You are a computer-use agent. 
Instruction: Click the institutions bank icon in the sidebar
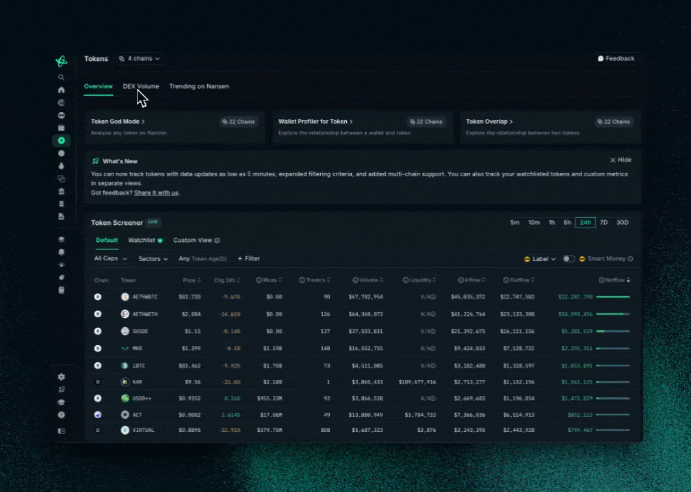pyautogui.click(x=62, y=191)
